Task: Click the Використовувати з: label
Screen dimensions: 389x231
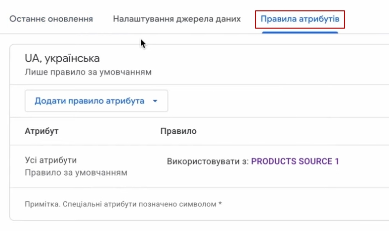Action: point(208,161)
